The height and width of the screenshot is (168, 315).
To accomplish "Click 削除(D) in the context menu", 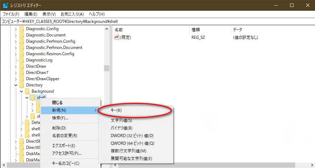I will (59, 128).
